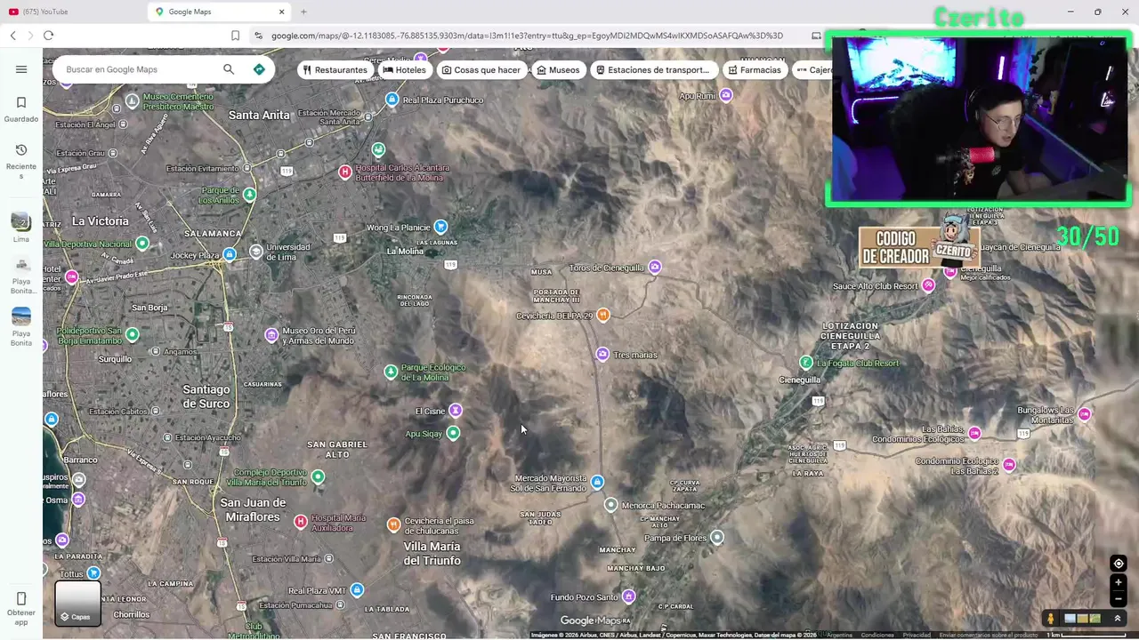Select Sauce Alto Club Resort marker

[x=929, y=285]
